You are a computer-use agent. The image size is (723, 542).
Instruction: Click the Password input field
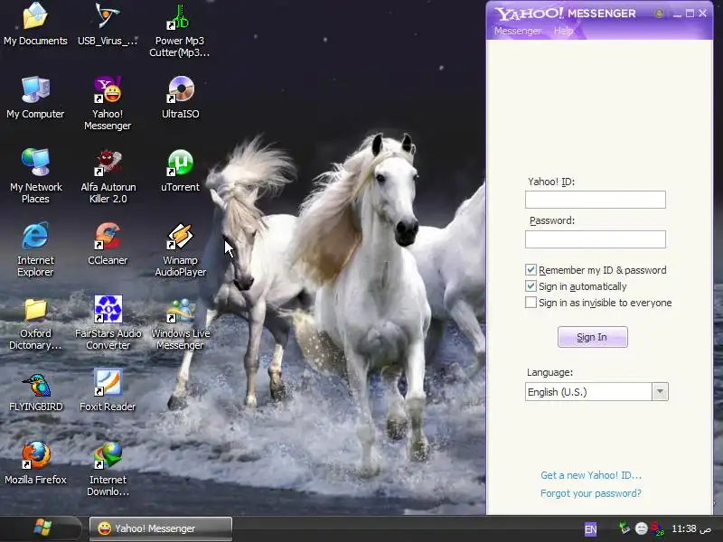point(596,239)
